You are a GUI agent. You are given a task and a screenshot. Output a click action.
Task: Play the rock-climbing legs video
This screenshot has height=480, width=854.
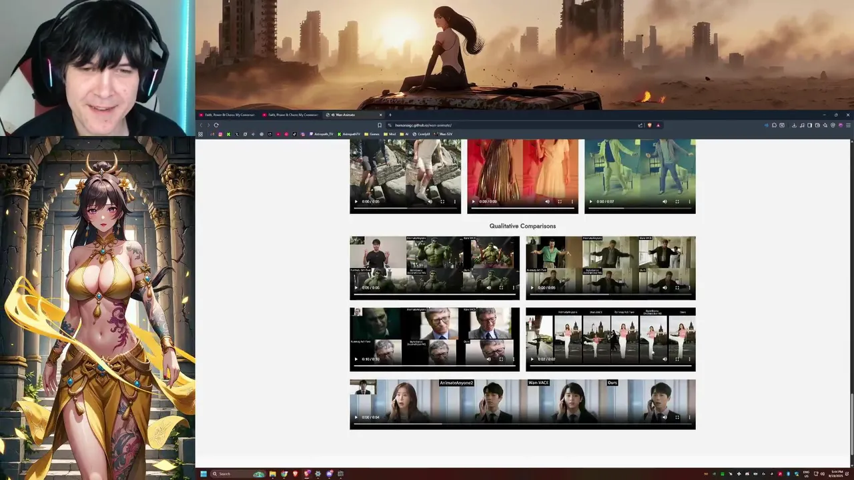[x=356, y=201]
